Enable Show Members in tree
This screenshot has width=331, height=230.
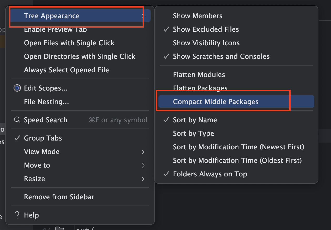pos(198,16)
